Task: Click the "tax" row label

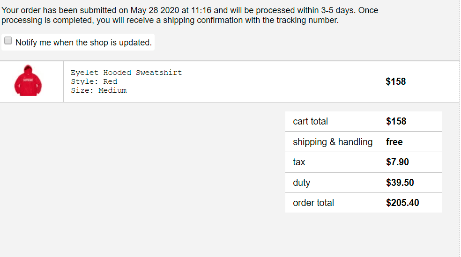Action: [299, 162]
